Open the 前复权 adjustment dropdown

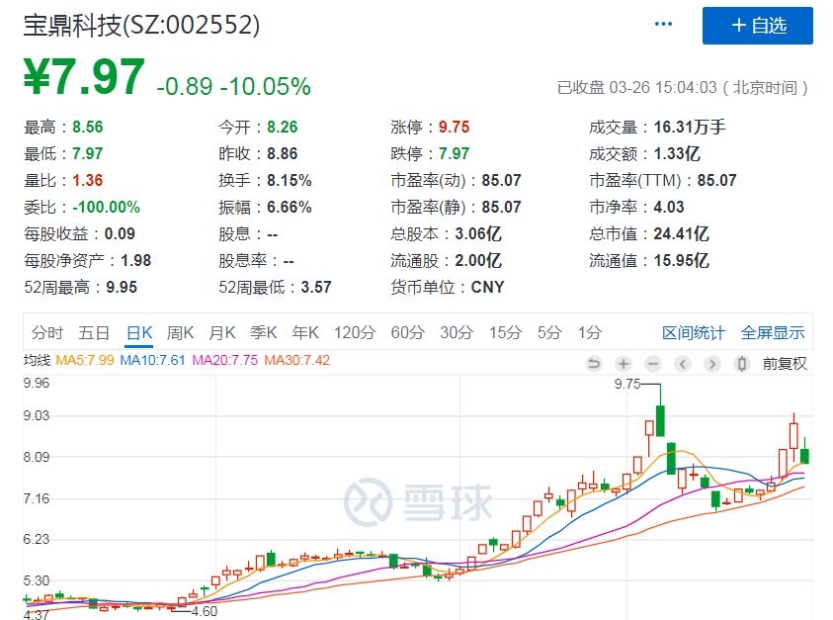point(785,364)
